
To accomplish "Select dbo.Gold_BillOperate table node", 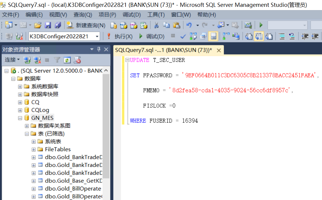I will [73, 188].
